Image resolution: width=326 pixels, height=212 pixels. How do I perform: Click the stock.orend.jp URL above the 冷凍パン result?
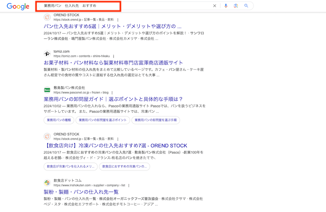pos(84,139)
